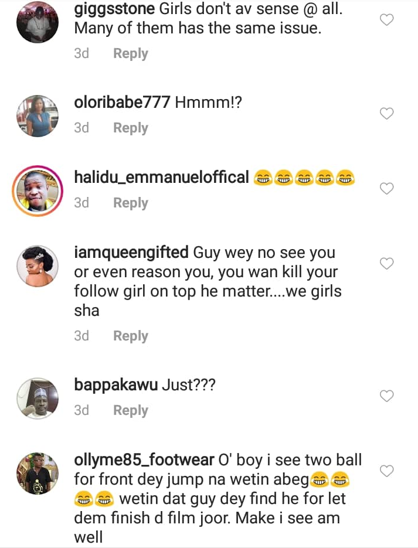Like the giggsstone comment

click(x=387, y=21)
